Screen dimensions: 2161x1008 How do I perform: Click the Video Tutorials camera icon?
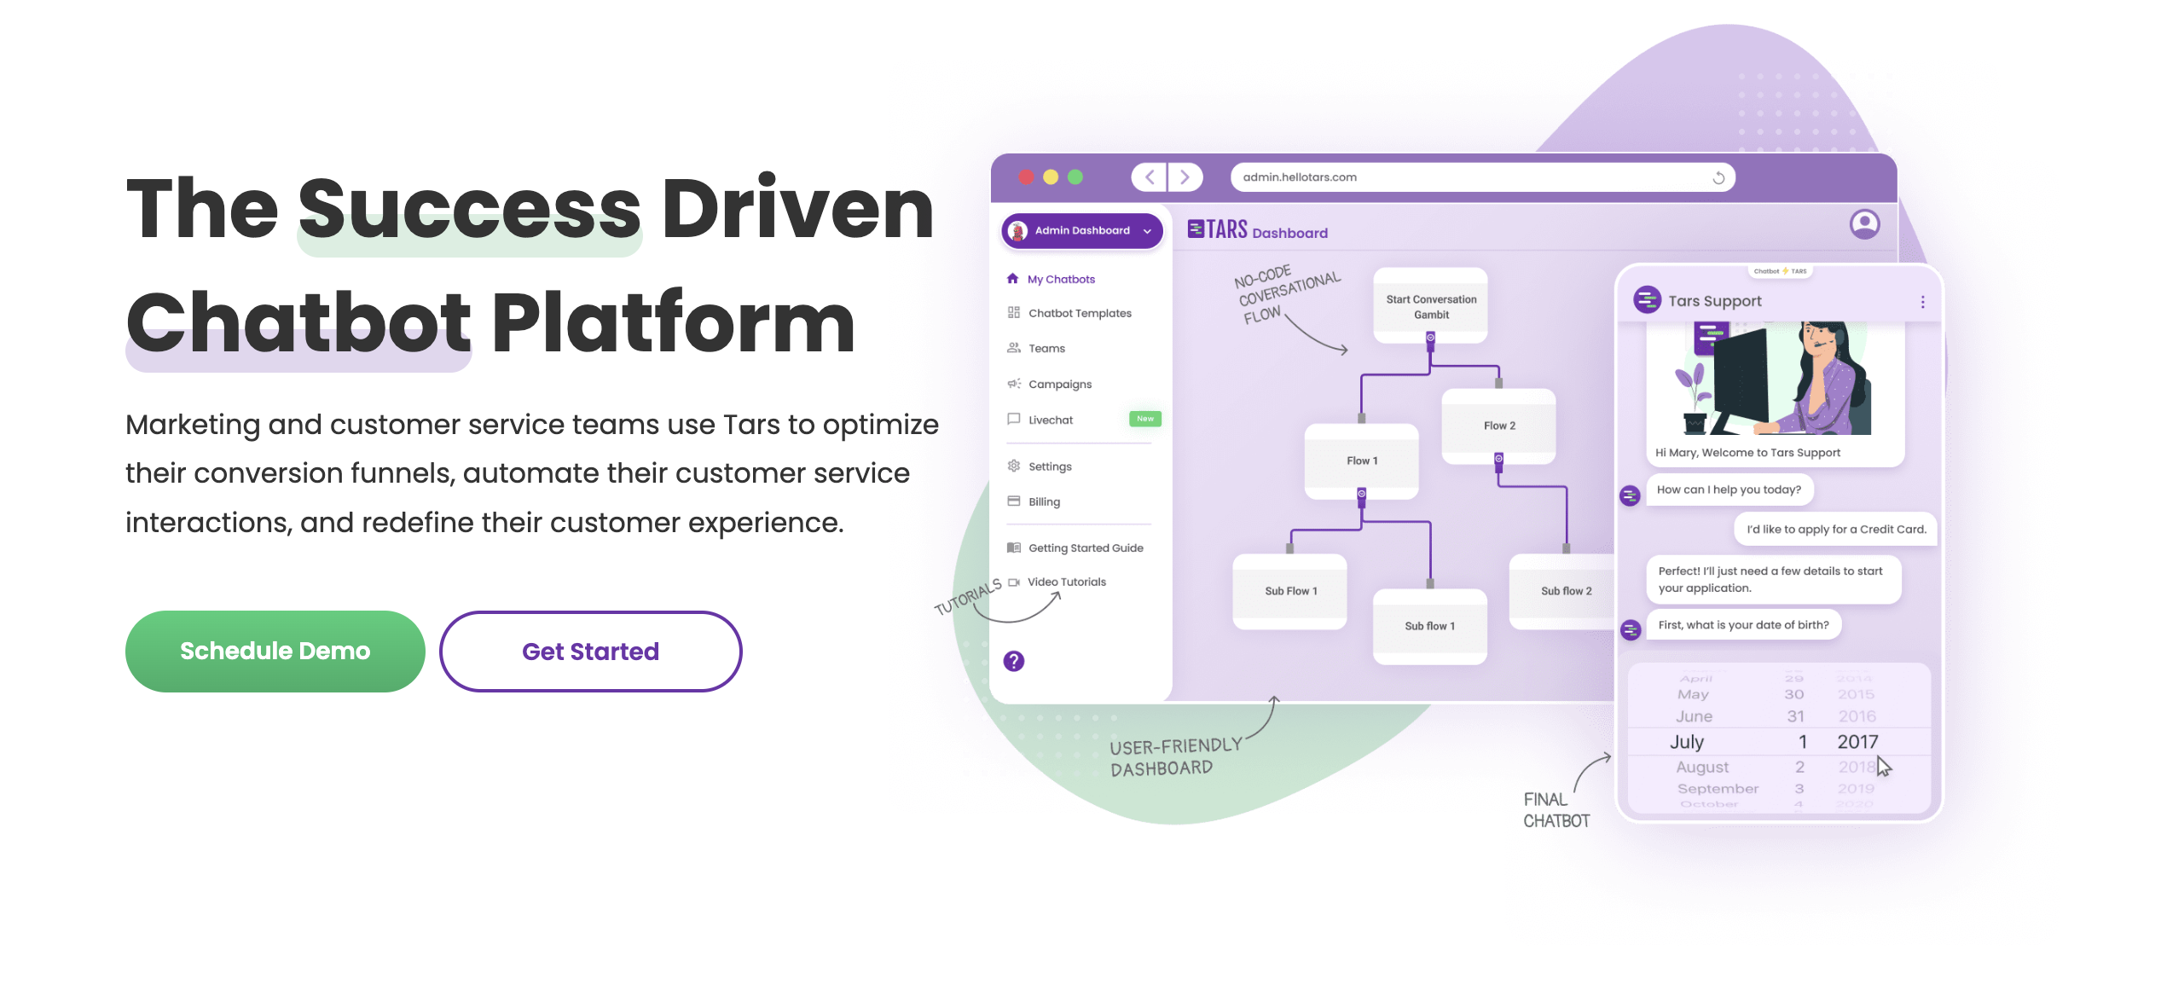click(1014, 582)
